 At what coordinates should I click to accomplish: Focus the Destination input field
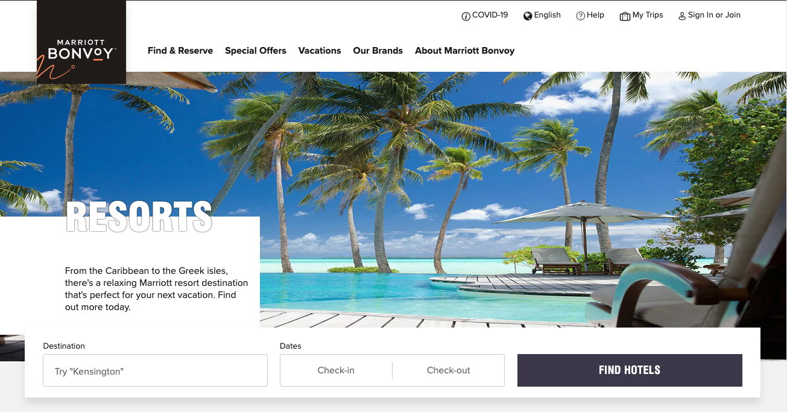click(x=155, y=370)
